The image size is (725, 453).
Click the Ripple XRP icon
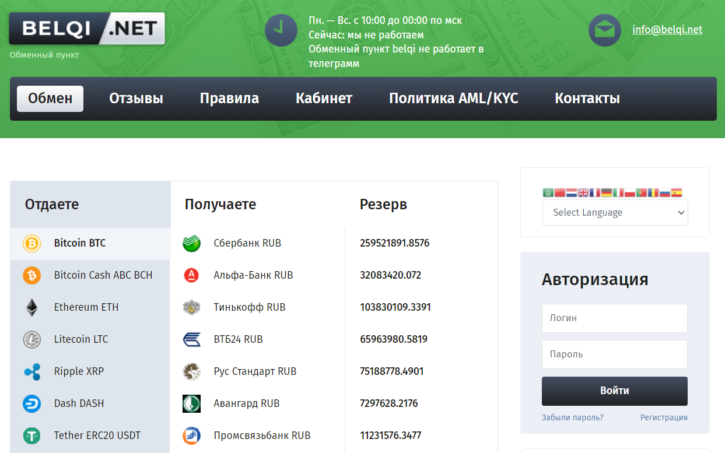[x=31, y=371]
